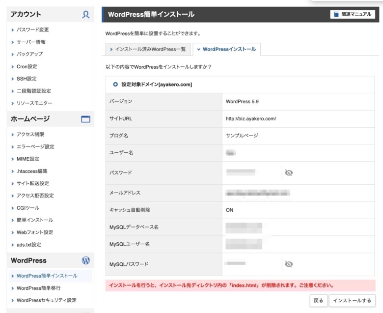Click the ホームページ section header
Screen dimensions: 383x313
coord(50,119)
